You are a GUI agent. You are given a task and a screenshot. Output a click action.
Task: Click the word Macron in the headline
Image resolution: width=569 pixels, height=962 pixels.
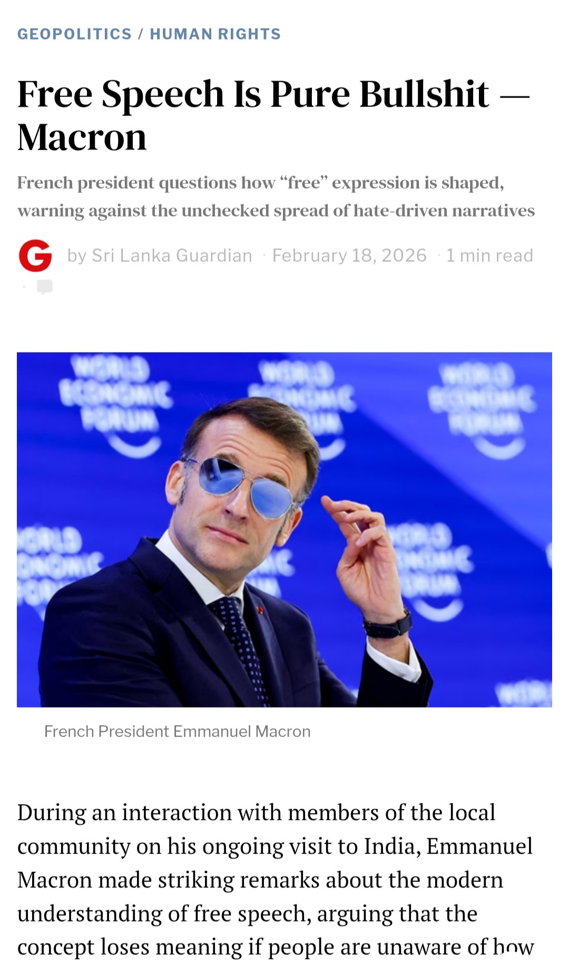click(x=82, y=138)
